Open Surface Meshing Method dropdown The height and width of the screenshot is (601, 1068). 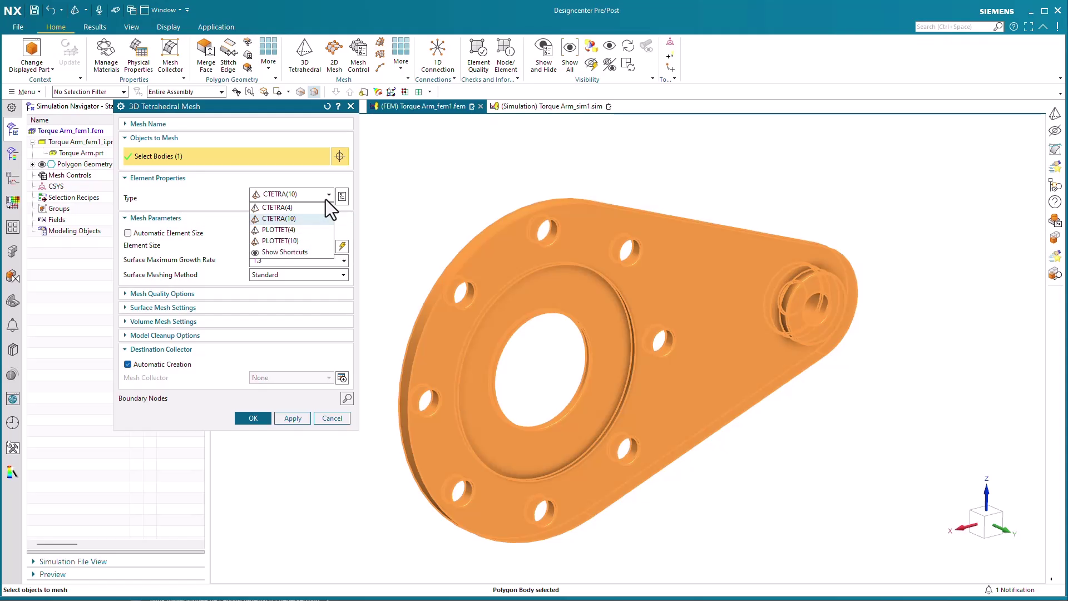point(343,275)
